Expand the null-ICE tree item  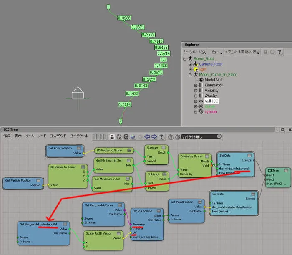[x=196, y=101]
